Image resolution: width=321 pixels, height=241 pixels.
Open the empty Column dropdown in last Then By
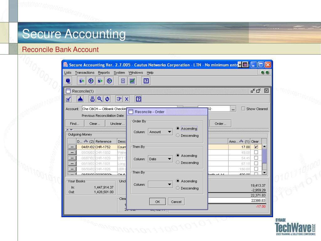tap(160, 185)
